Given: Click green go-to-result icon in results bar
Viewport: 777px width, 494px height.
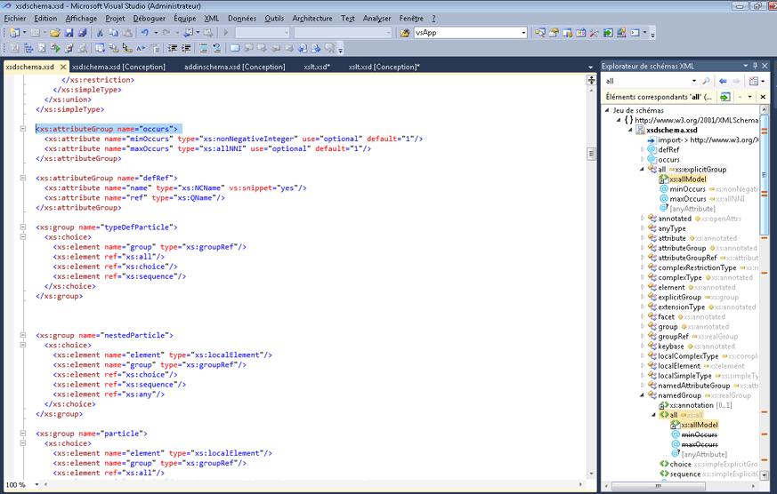Looking at the screenshot, I should (725, 97).
